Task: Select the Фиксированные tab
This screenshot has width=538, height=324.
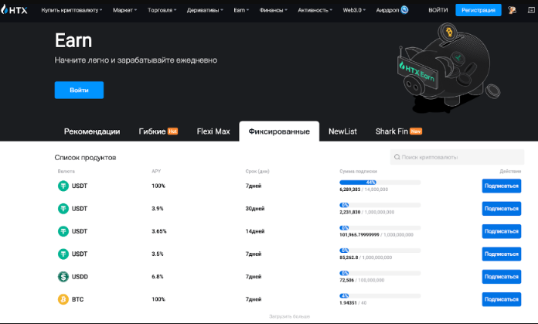Action: (x=279, y=131)
